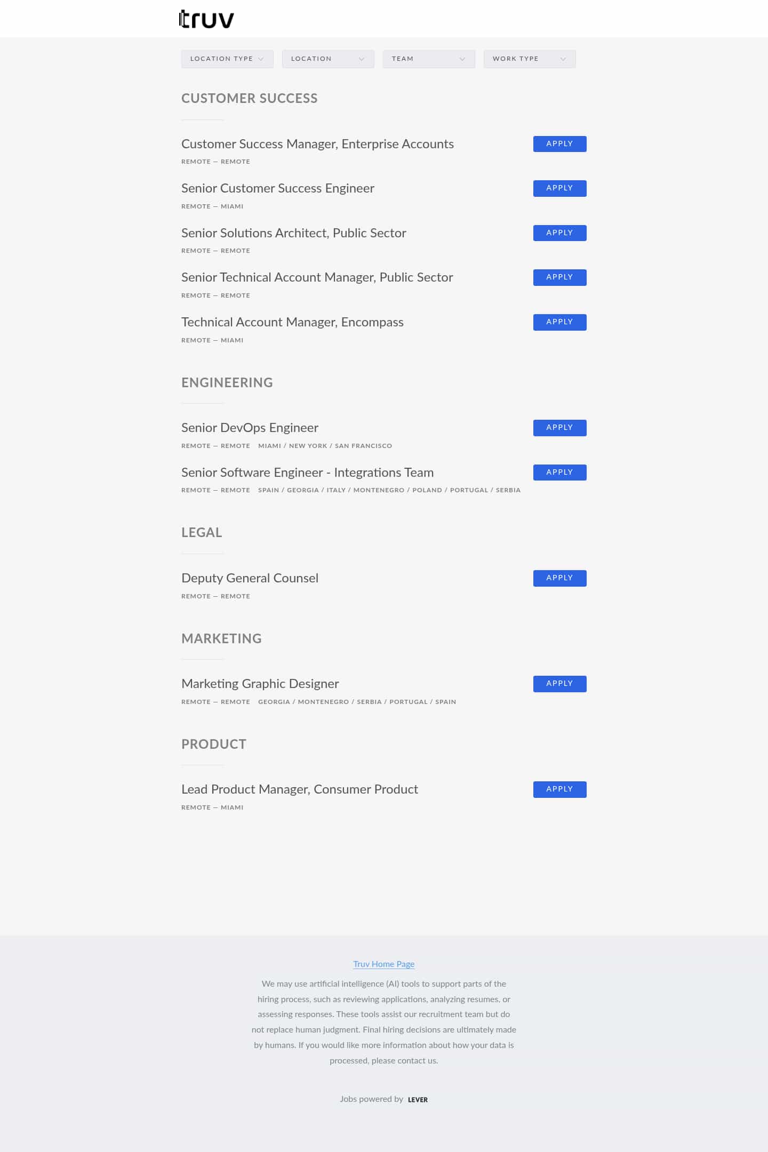This screenshot has width=768, height=1152.
Task: Open the Location filter dropdown
Action: (327, 59)
